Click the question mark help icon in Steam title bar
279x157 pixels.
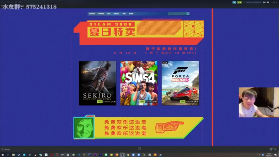point(244,2)
